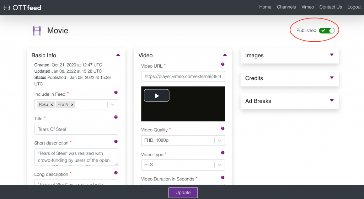Image resolution: width=364 pixels, height=199 pixels.
Task: Remove FireTV tag from Include in Feed
Action: pyautogui.click(x=72, y=105)
